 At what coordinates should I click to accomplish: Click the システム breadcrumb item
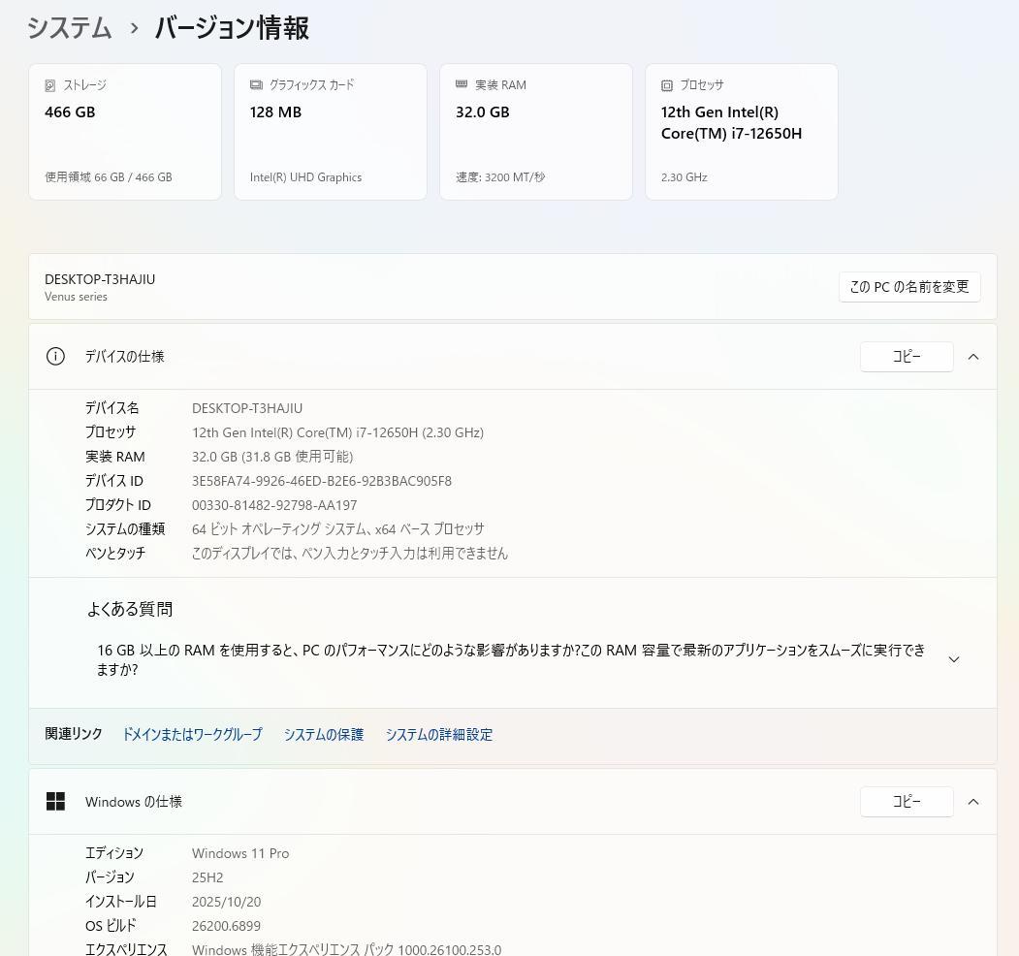(69, 29)
